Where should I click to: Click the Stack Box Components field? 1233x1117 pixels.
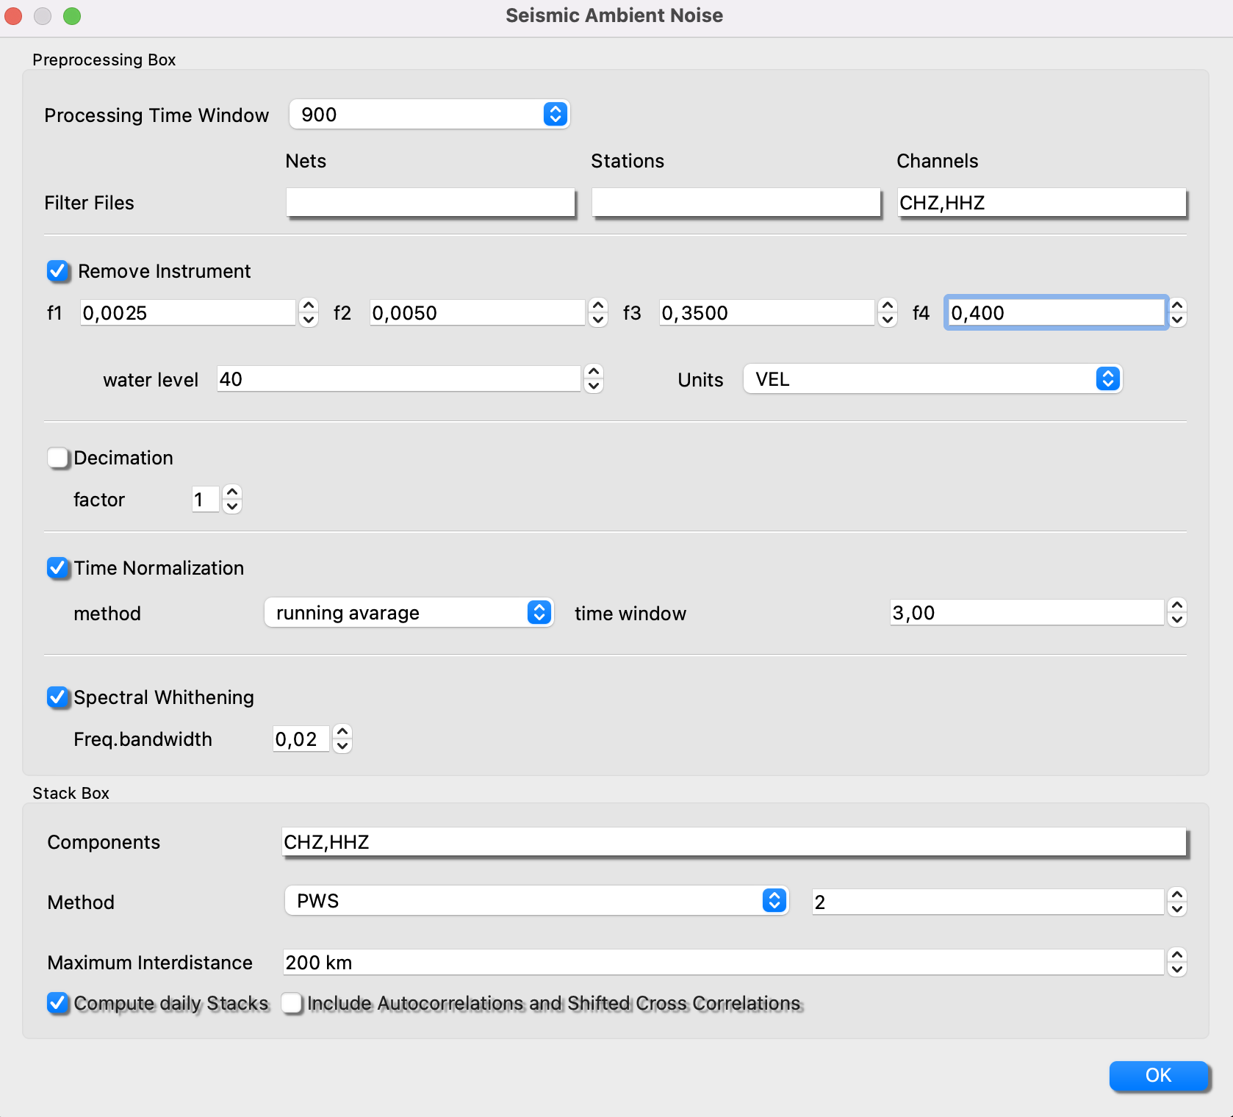coord(734,842)
